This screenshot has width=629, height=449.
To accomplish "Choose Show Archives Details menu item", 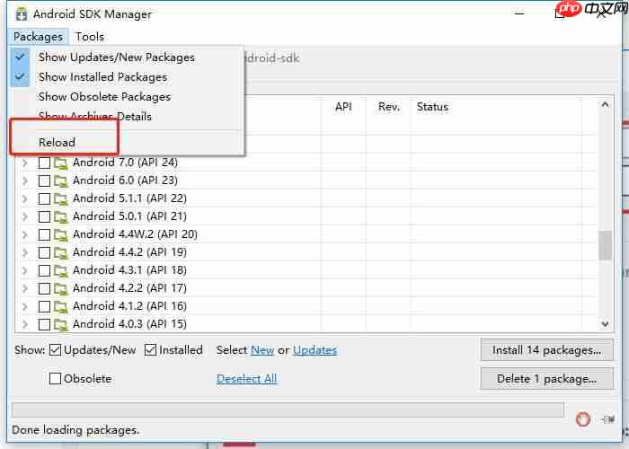I will pos(127,117).
